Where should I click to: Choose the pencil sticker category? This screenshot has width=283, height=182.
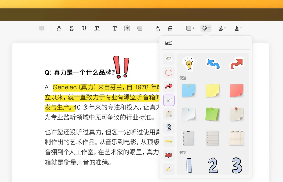pyautogui.click(x=169, y=169)
